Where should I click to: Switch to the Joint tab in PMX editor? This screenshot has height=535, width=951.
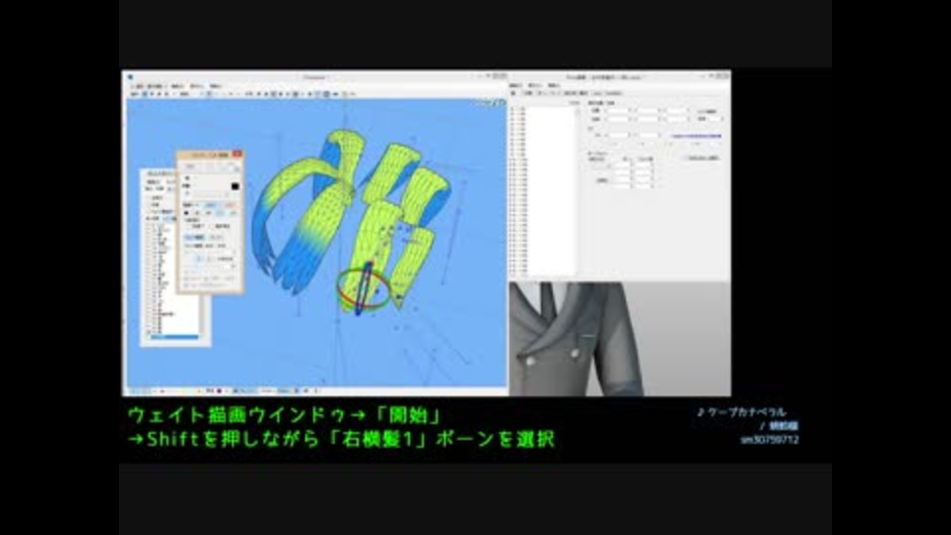click(597, 93)
